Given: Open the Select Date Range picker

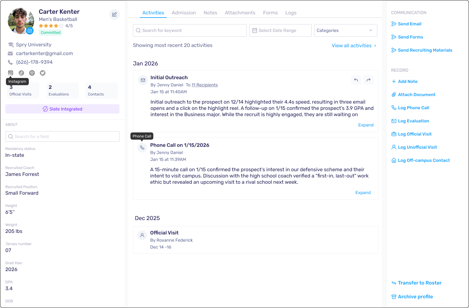Looking at the screenshot, I should coord(280,30).
